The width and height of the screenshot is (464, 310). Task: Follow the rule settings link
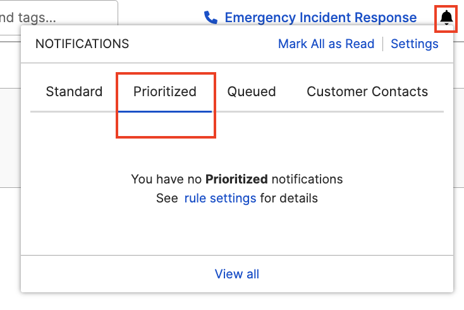tap(220, 198)
